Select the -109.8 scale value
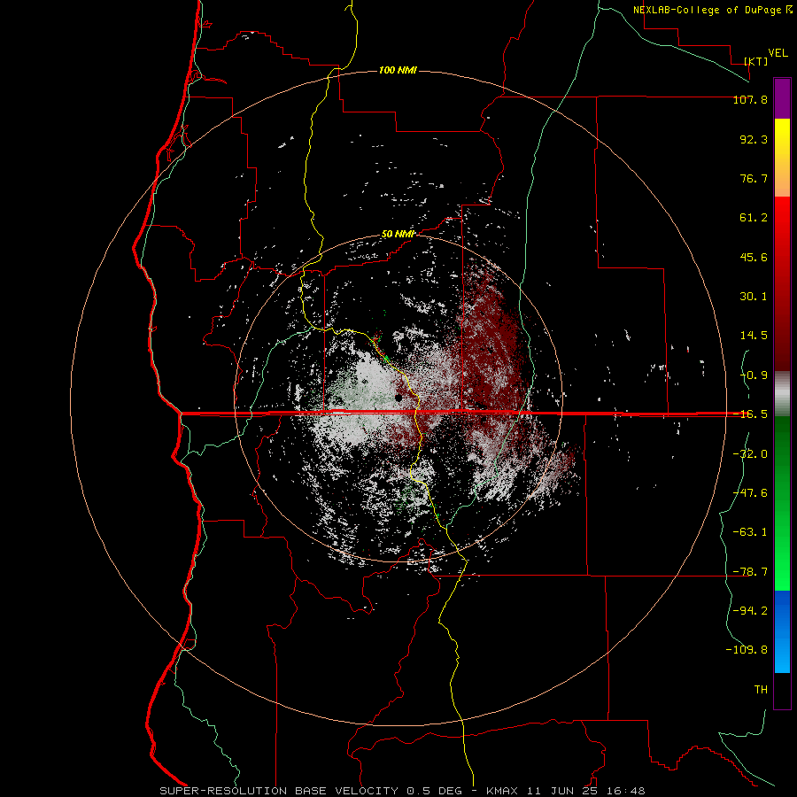 tap(747, 650)
